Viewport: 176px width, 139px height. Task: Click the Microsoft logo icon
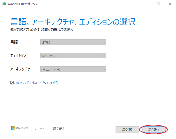tap(13, 128)
